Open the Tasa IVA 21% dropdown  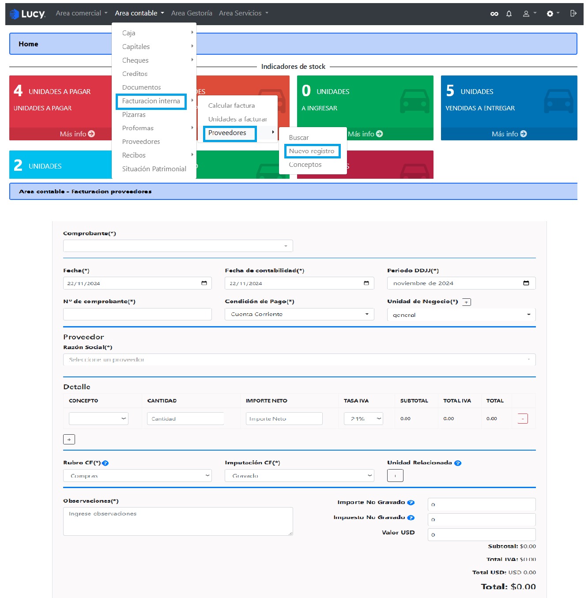(363, 418)
